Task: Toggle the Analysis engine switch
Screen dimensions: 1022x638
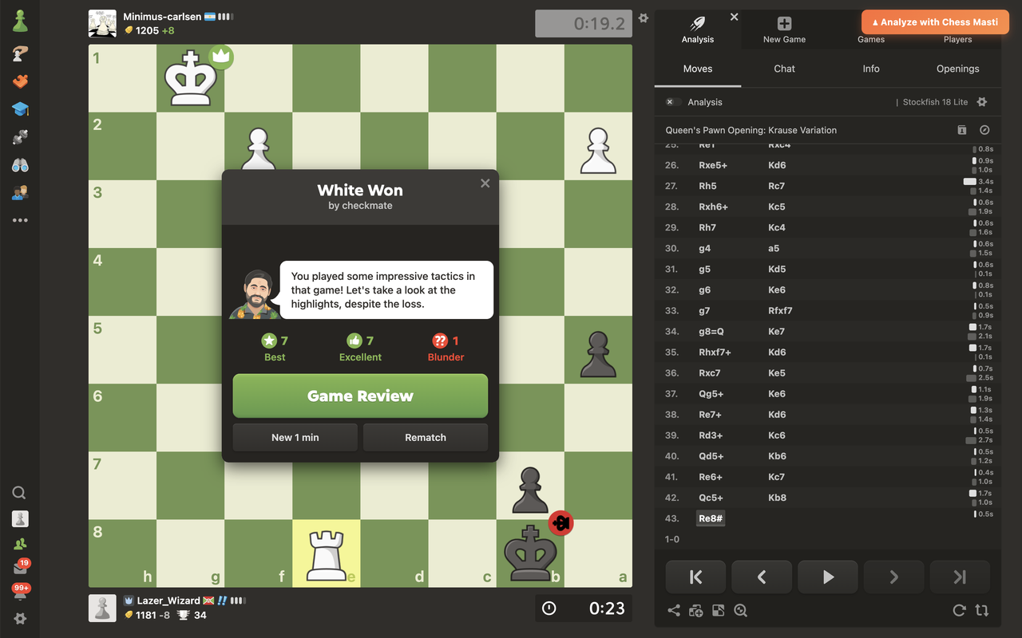Action: [672, 102]
